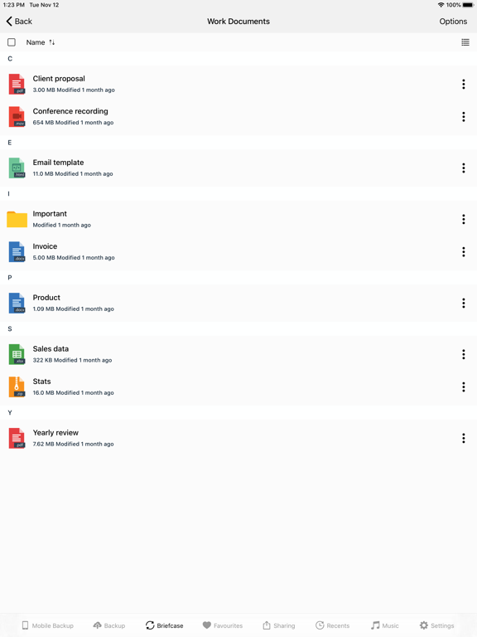Image resolution: width=477 pixels, height=637 pixels.
Task: Switch to the Favourites tab
Action: pos(223,625)
